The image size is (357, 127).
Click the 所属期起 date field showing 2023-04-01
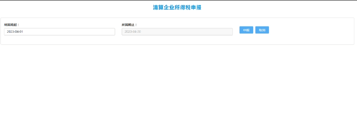[59, 32]
